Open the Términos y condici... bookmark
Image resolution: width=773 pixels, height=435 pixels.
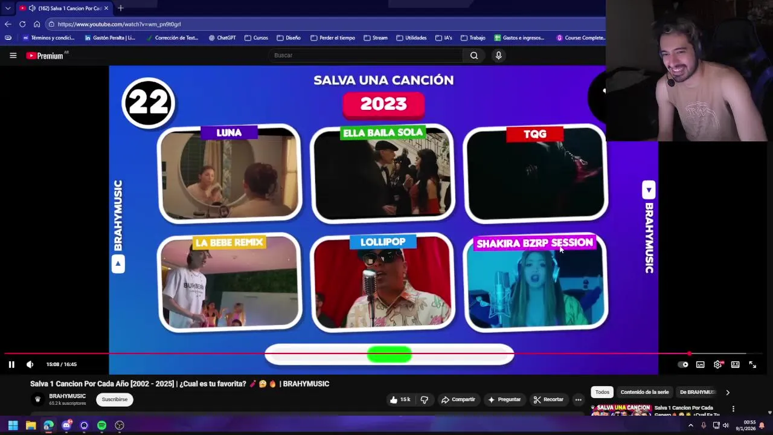(x=48, y=38)
